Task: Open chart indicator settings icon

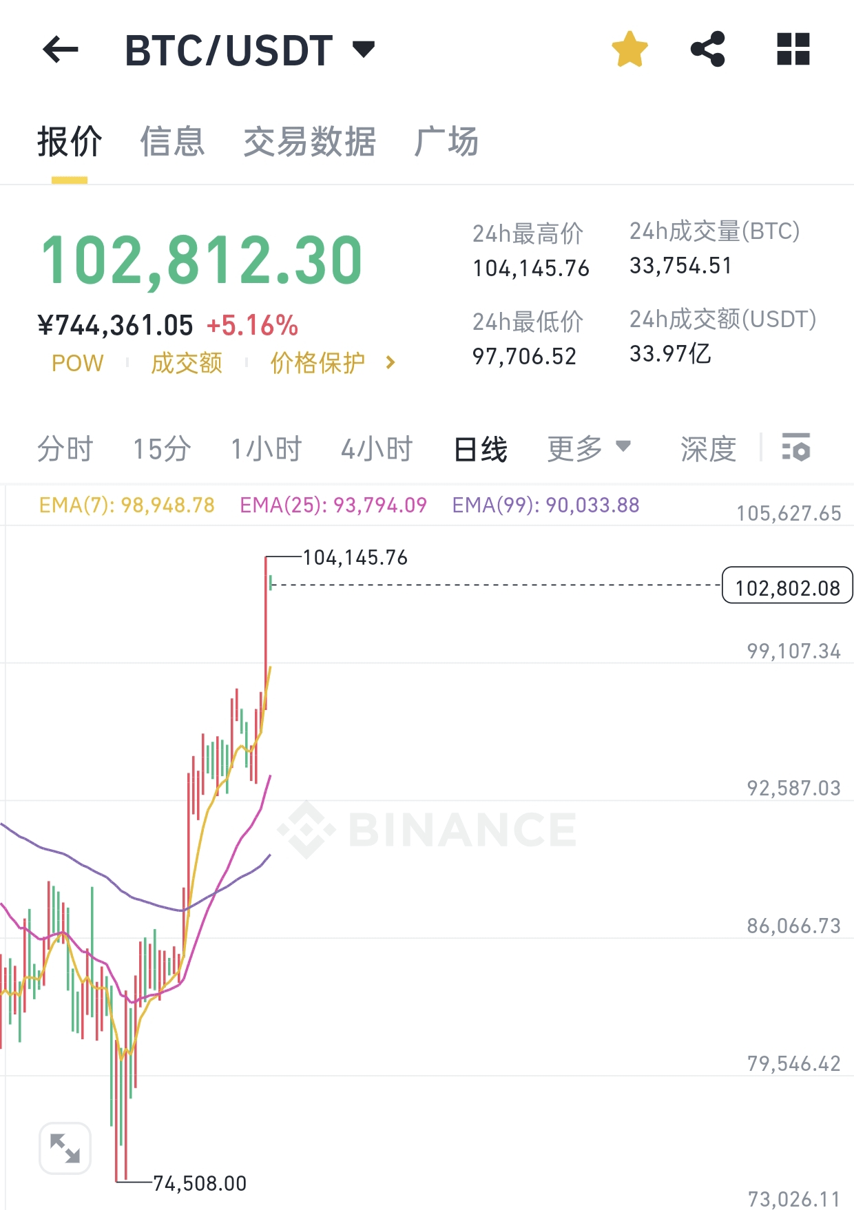Action: tap(796, 448)
